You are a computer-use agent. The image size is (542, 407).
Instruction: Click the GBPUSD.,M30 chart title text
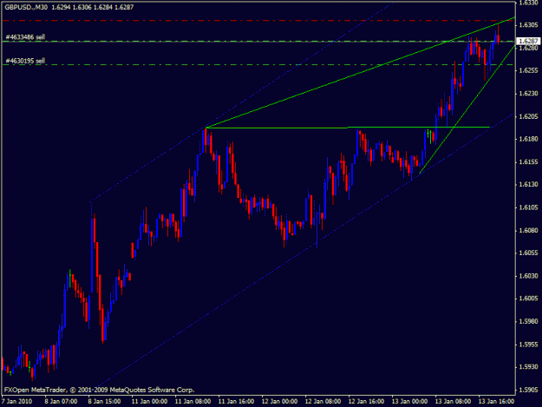[x=26, y=7]
